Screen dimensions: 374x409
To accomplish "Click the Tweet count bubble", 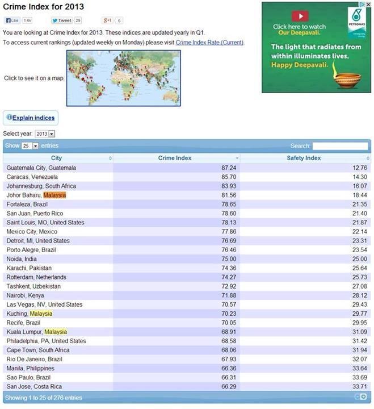I will click(x=78, y=20).
